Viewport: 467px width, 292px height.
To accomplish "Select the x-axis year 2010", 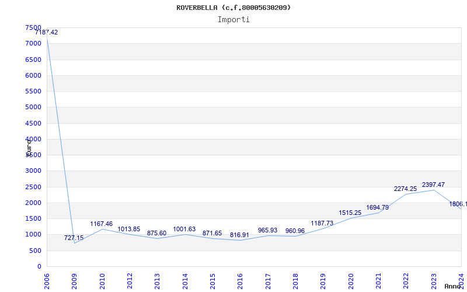I will [x=102, y=281].
